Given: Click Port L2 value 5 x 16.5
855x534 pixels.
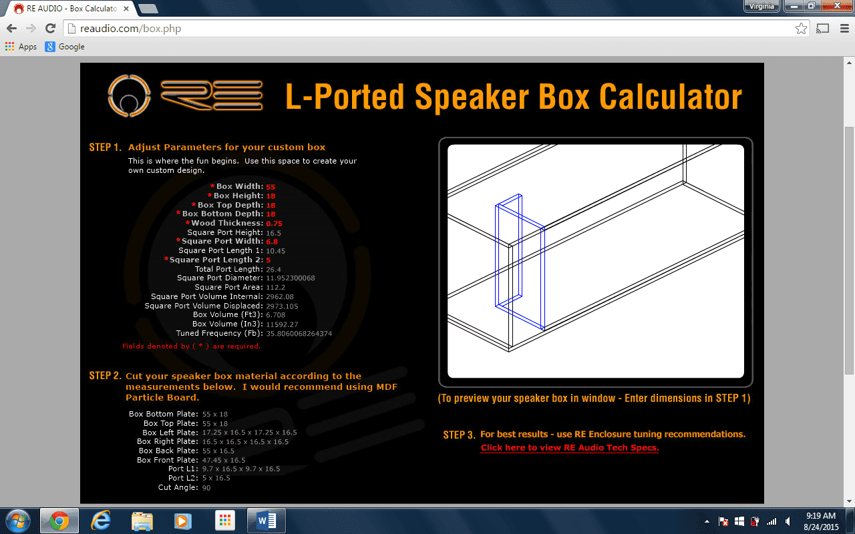Looking at the screenshot, I should 216,479.
